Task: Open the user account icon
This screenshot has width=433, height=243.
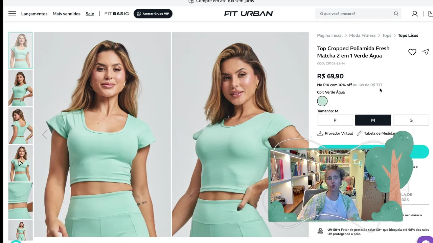Action: coord(415,13)
